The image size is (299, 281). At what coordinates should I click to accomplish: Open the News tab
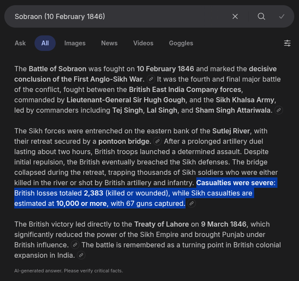[109, 43]
